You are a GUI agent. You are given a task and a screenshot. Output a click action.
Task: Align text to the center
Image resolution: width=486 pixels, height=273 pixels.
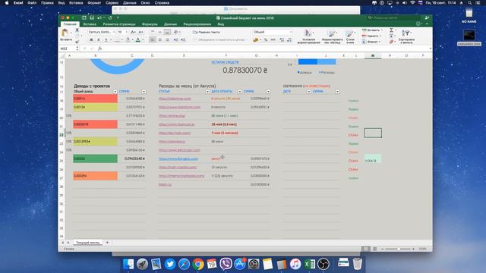160,40
